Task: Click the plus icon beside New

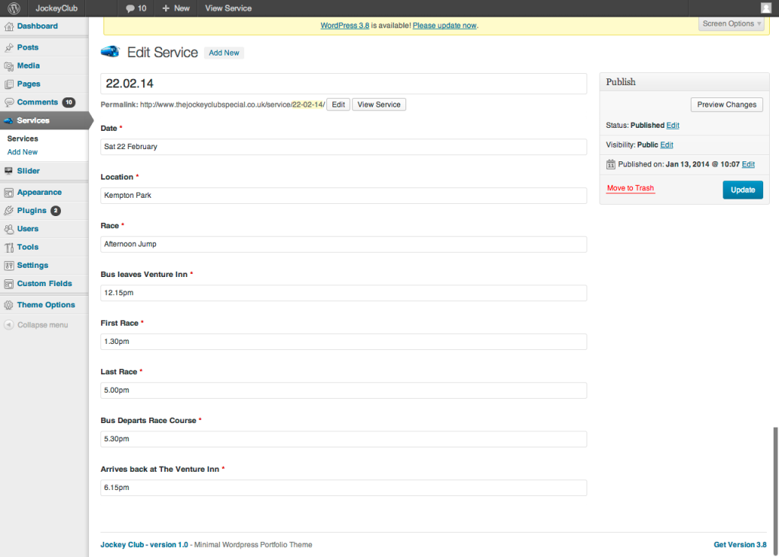Action: click(x=166, y=8)
